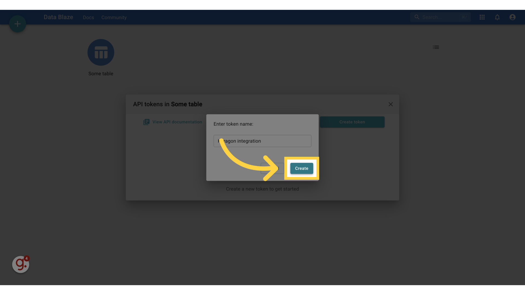Click the 'API tokens in Some table' title
This screenshot has height=295, width=525.
(x=168, y=104)
